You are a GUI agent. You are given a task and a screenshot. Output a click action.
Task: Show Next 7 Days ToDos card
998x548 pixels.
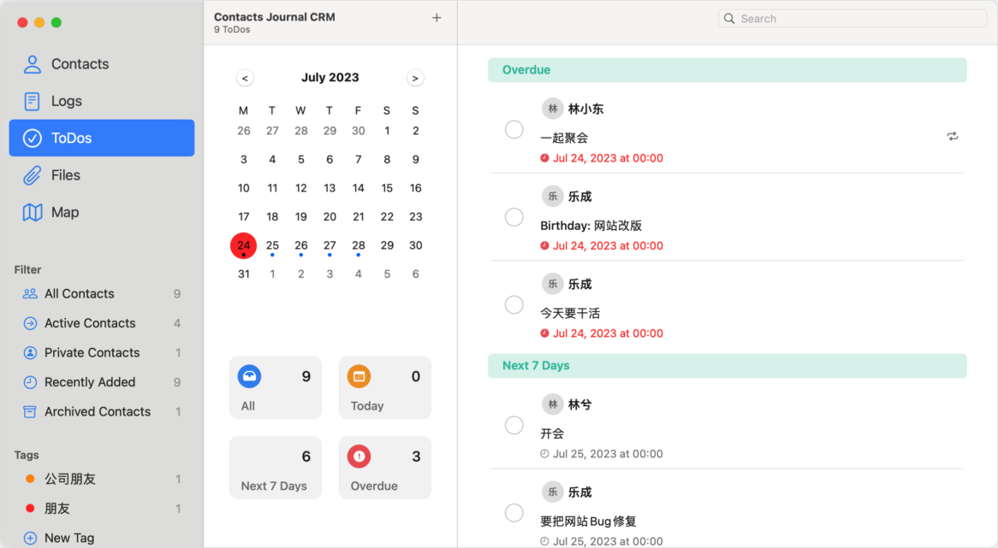(276, 468)
